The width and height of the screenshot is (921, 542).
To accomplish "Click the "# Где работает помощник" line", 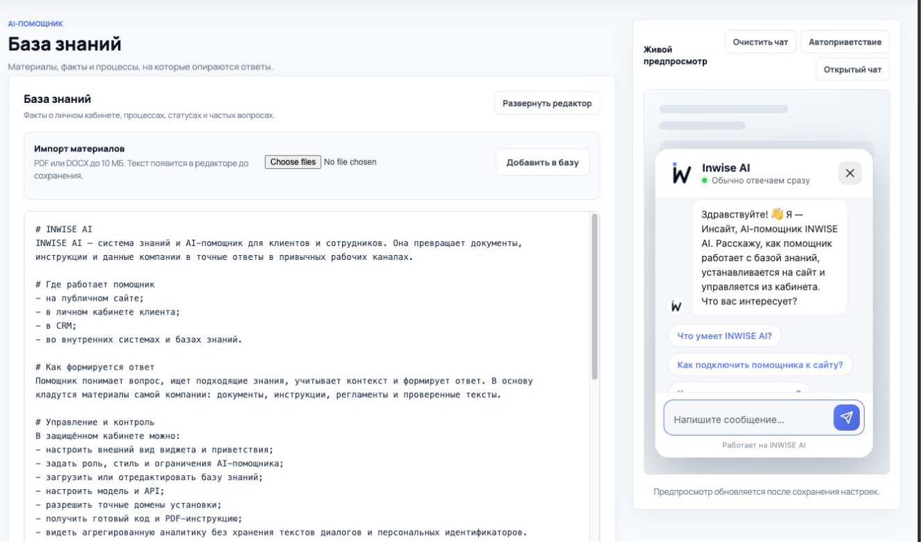I will point(95,284).
